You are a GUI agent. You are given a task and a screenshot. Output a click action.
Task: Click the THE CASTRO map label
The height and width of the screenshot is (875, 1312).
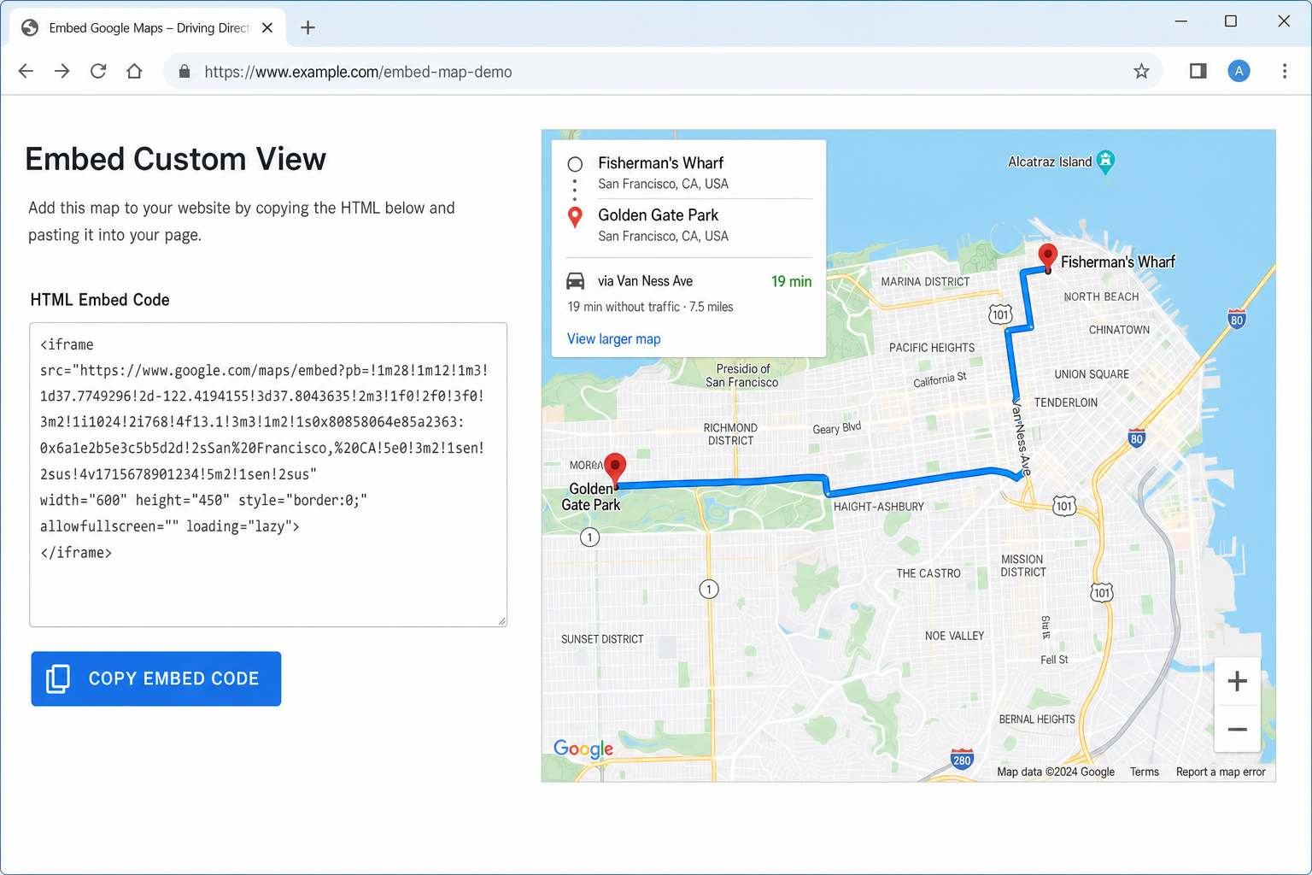tap(928, 573)
